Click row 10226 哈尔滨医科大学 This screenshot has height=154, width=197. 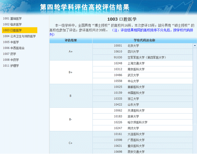(142, 122)
